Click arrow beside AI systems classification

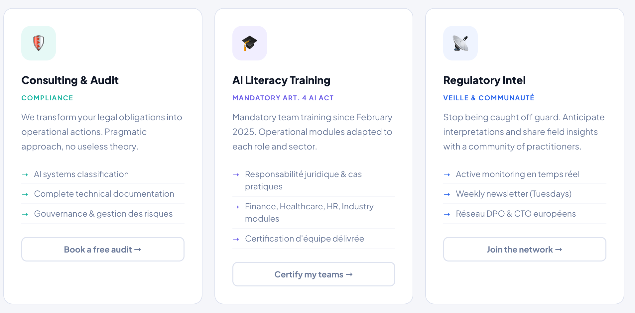click(x=25, y=175)
